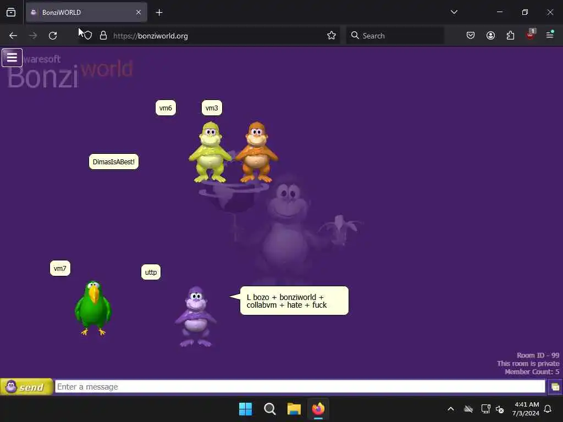Open the Firefox View icon
Image resolution: width=563 pixels, height=422 pixels.
click(x=11, y=13)
